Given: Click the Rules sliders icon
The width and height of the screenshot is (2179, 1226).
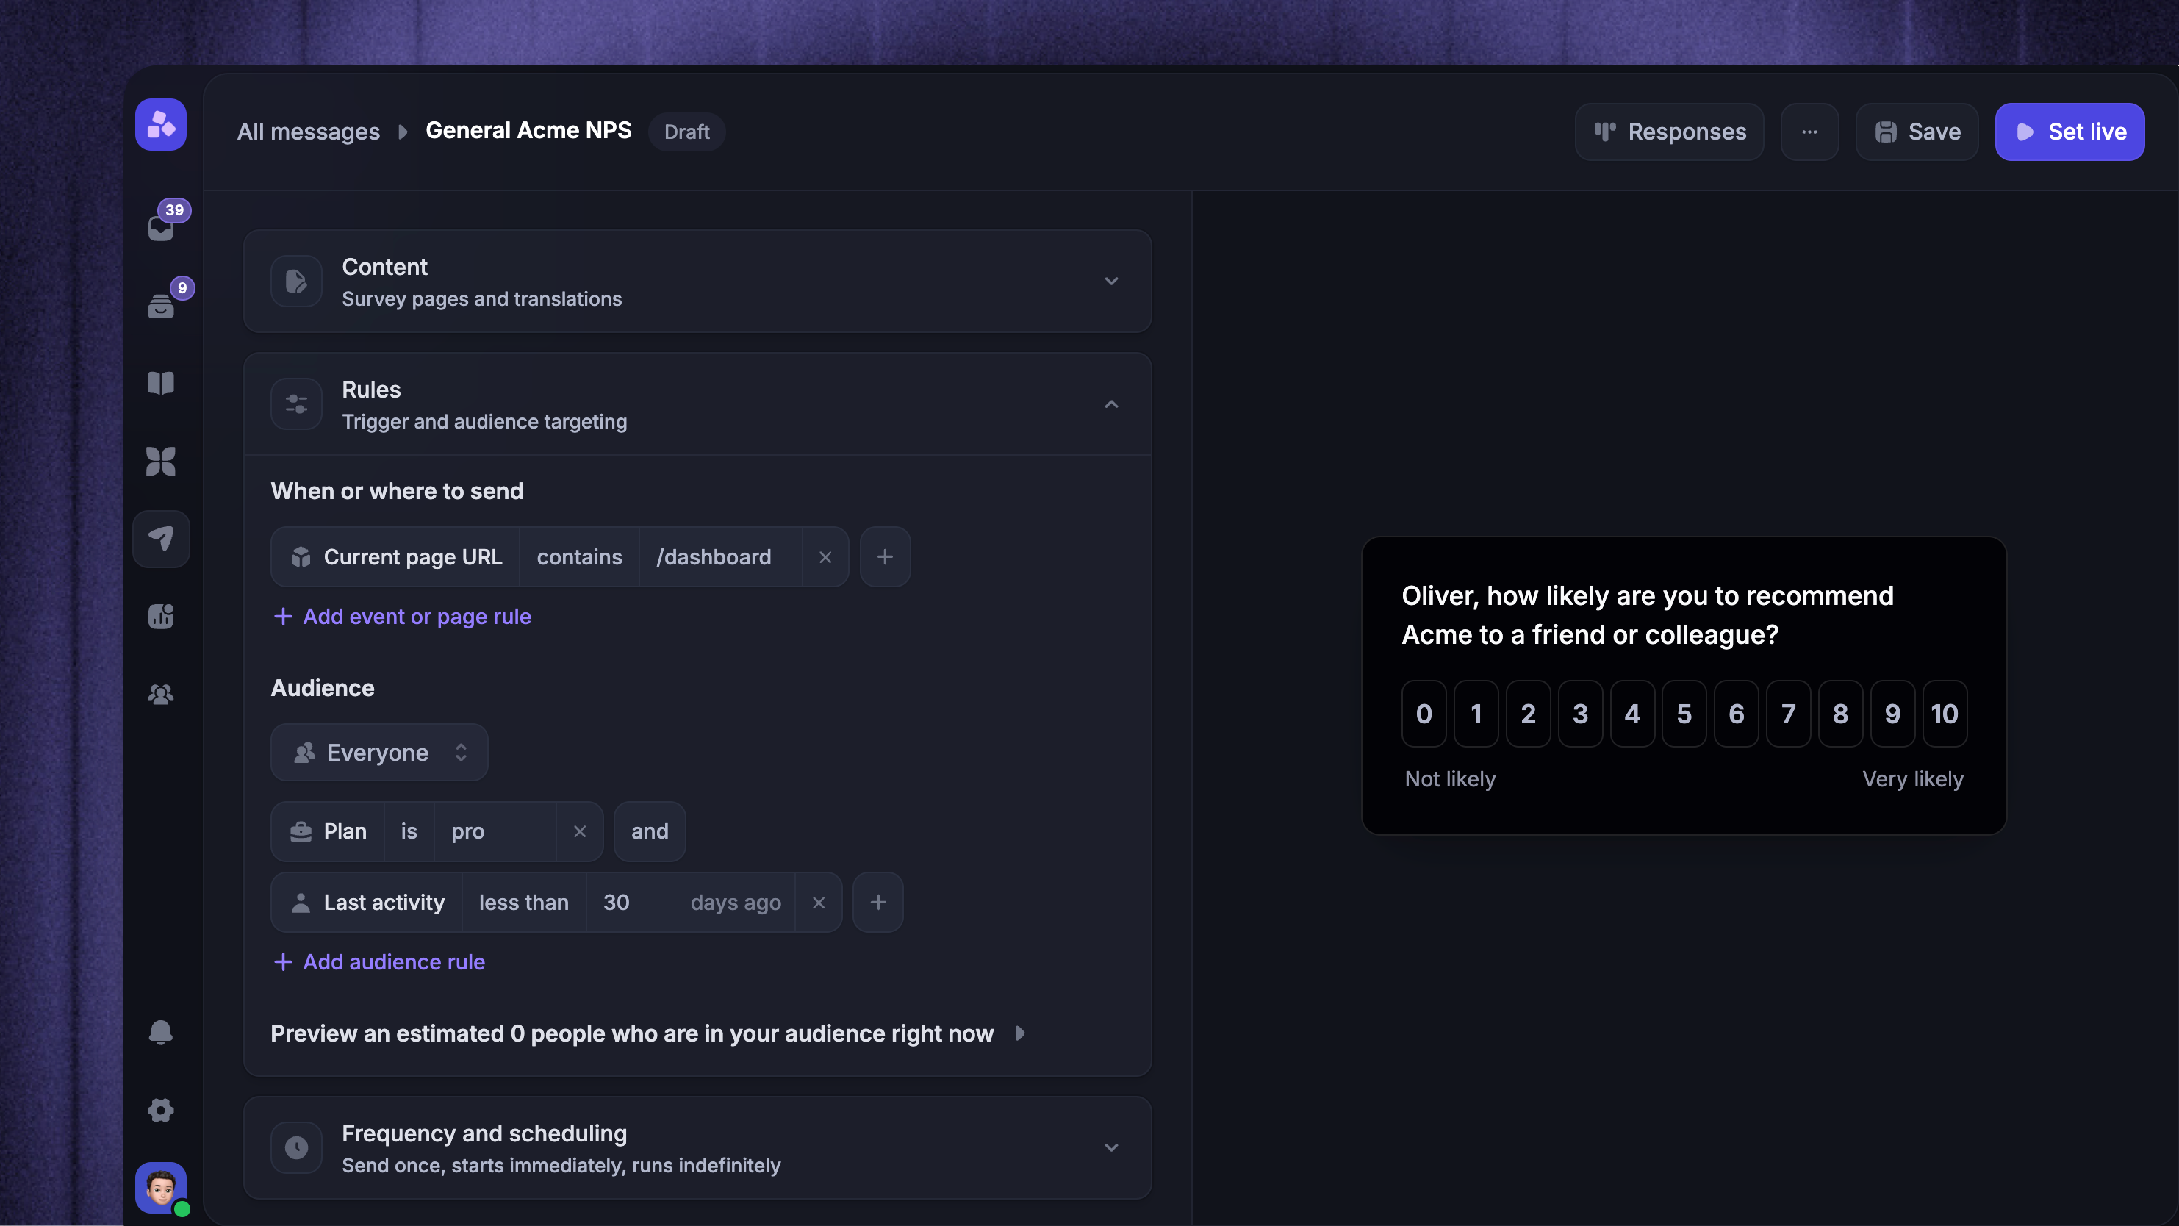Looking at the screenshot, I should point(296,404).
